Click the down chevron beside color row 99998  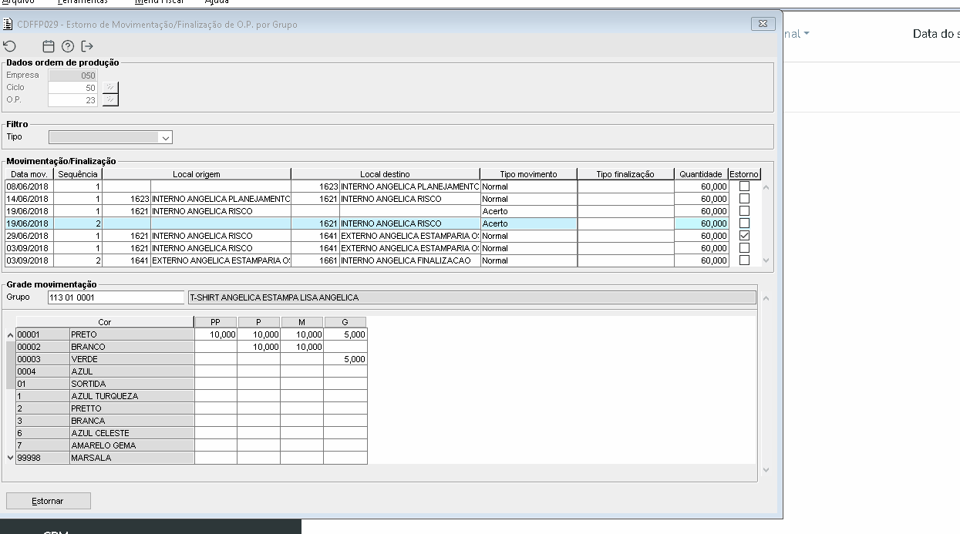click(x=10, y=458)
